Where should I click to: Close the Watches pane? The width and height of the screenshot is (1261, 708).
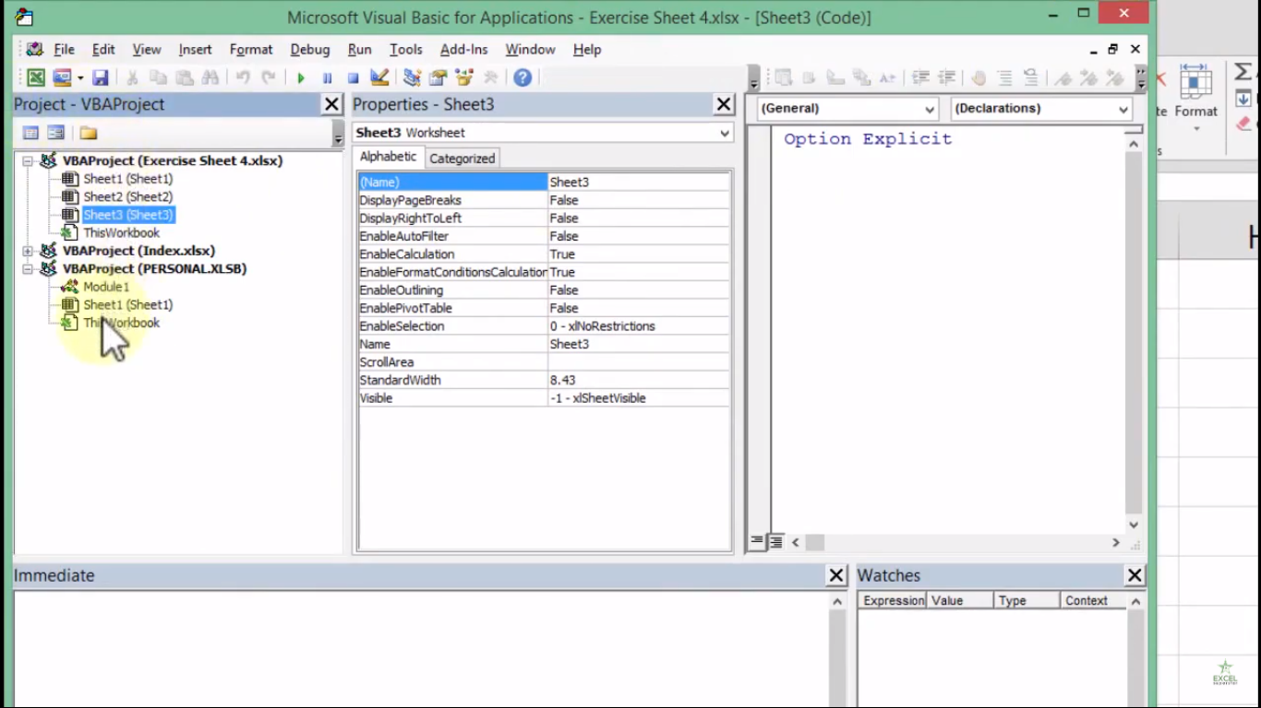[1135, 575]
